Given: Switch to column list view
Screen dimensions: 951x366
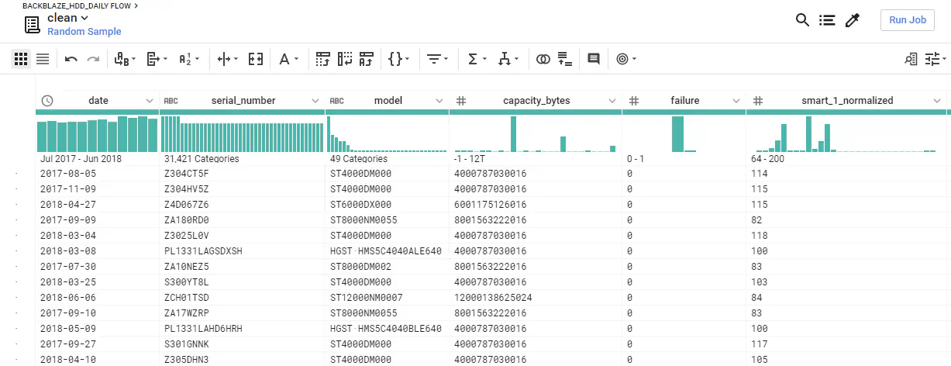Looking at the screenshot, I should coord(43,59).
